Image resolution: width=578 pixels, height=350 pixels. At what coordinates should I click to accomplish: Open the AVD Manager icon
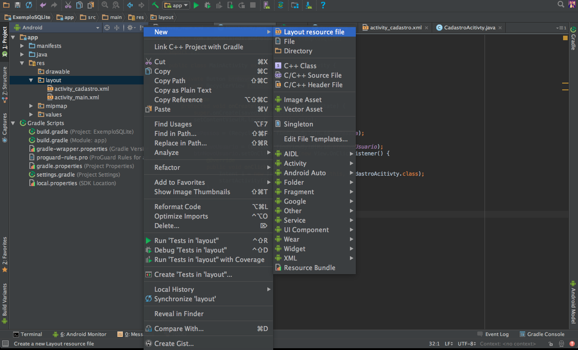(266, 5)
